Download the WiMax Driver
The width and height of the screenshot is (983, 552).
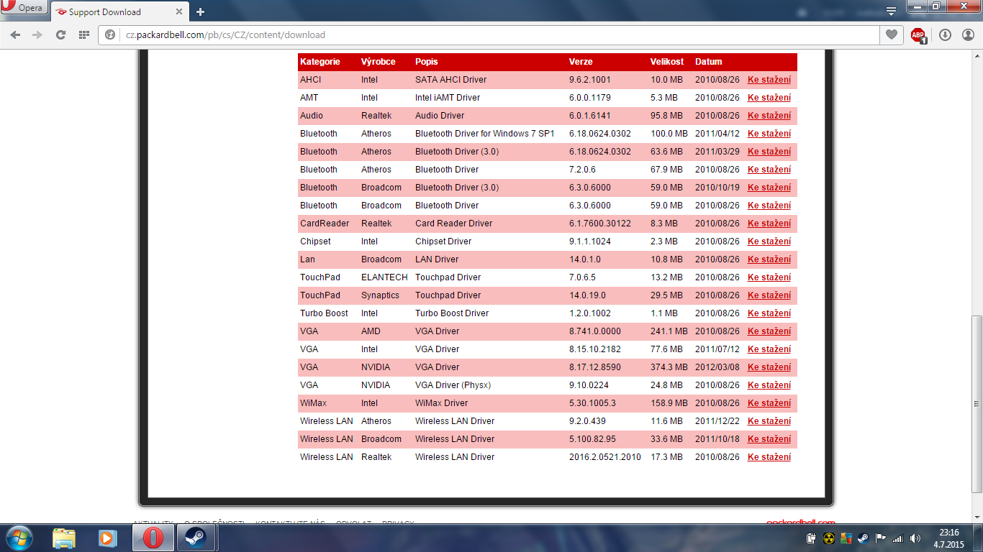(x=769, y=403)
